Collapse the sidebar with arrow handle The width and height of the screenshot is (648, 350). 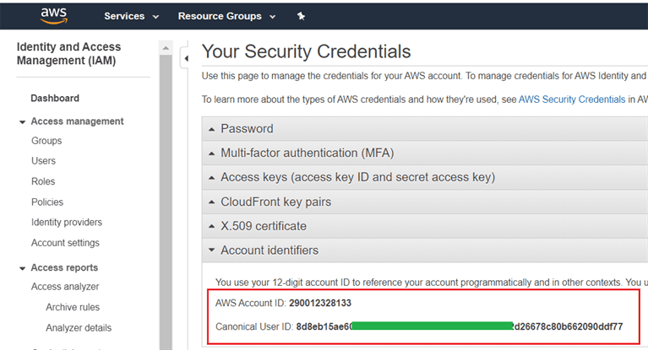pos(186,58)
